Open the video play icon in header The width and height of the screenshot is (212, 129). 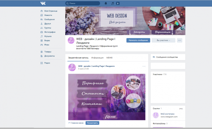[118, 3]
